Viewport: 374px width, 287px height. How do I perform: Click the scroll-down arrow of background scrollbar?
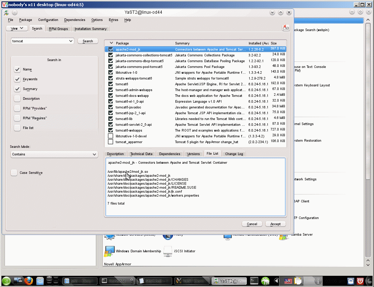[x=368, y=265]
